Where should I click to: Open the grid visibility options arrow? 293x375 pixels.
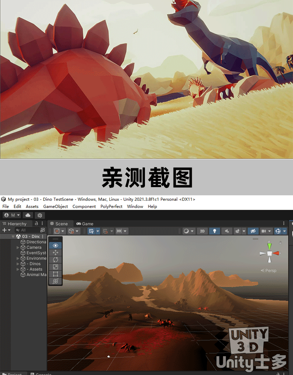(x=98, y=231)
